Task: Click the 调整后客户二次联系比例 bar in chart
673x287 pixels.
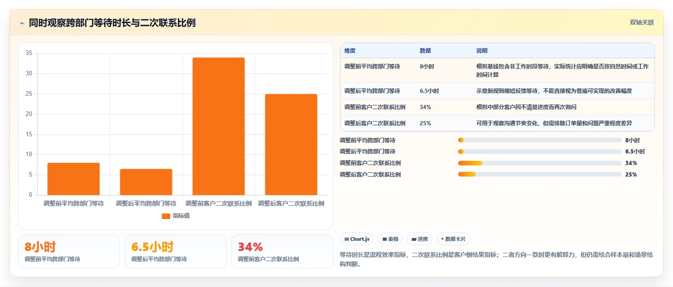Action: [291, 145]
